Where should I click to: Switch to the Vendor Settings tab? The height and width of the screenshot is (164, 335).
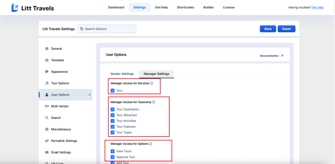[122, 74]
